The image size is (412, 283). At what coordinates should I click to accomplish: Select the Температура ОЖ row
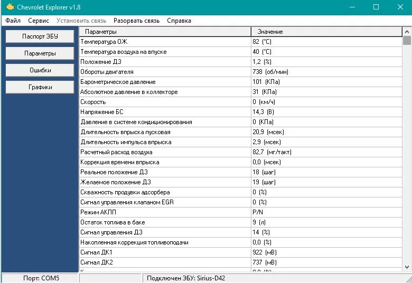point(241,42)
